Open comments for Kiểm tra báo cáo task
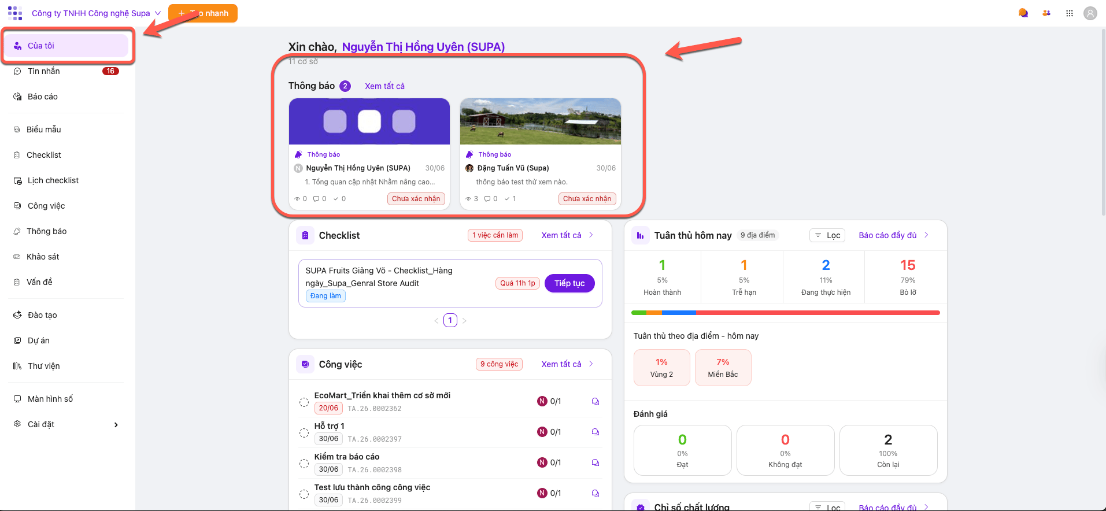This screenshot has width=1106, height=511. (x=595, y=462)
